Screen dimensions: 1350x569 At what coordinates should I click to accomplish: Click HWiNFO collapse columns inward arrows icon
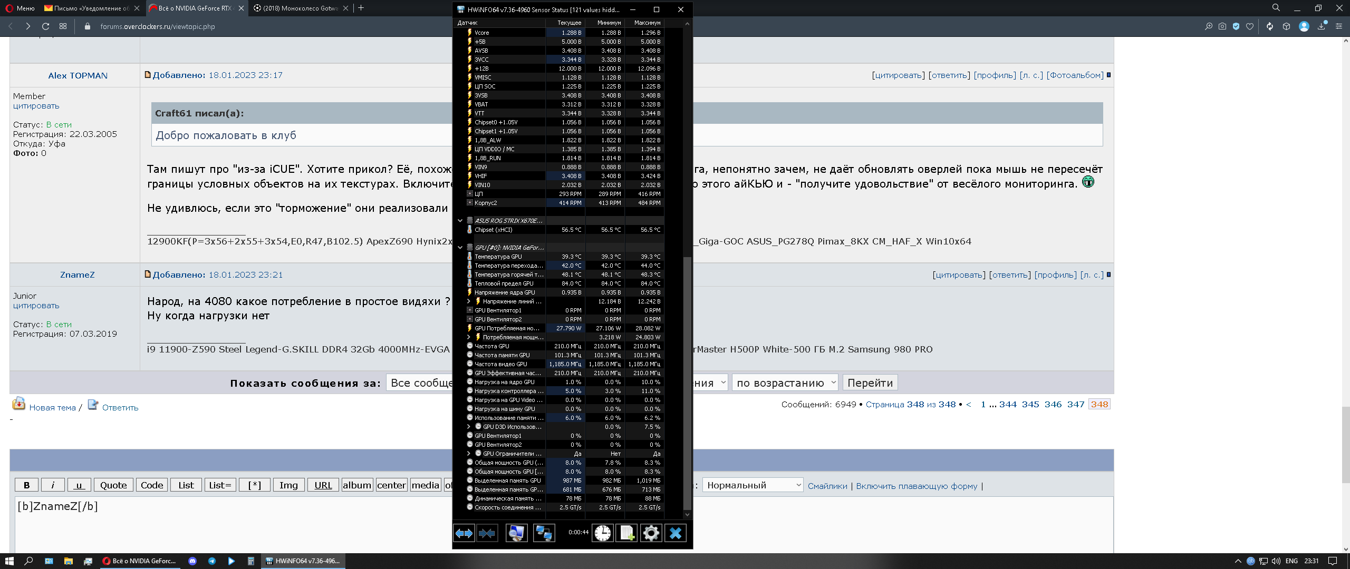pos(487,533)
